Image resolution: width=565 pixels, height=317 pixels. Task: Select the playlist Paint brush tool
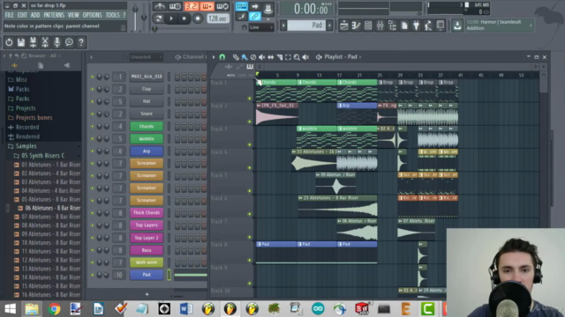245,56
